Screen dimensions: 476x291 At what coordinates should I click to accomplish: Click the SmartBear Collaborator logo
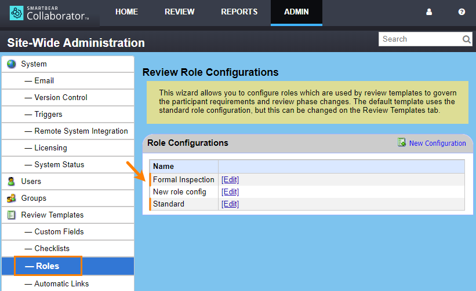[49, 13]
